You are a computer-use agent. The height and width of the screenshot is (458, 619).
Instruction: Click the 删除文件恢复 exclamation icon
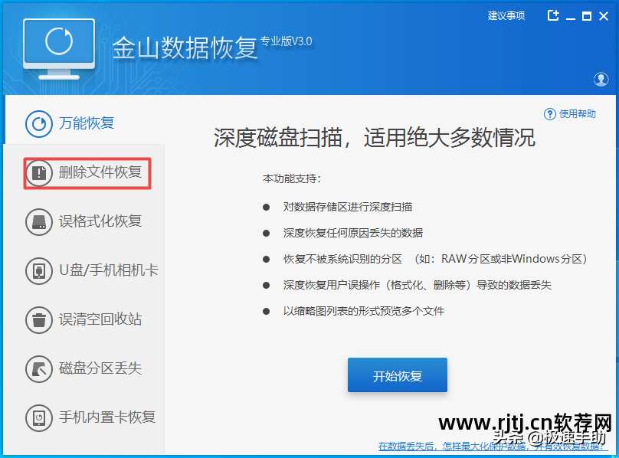[39, 173]
